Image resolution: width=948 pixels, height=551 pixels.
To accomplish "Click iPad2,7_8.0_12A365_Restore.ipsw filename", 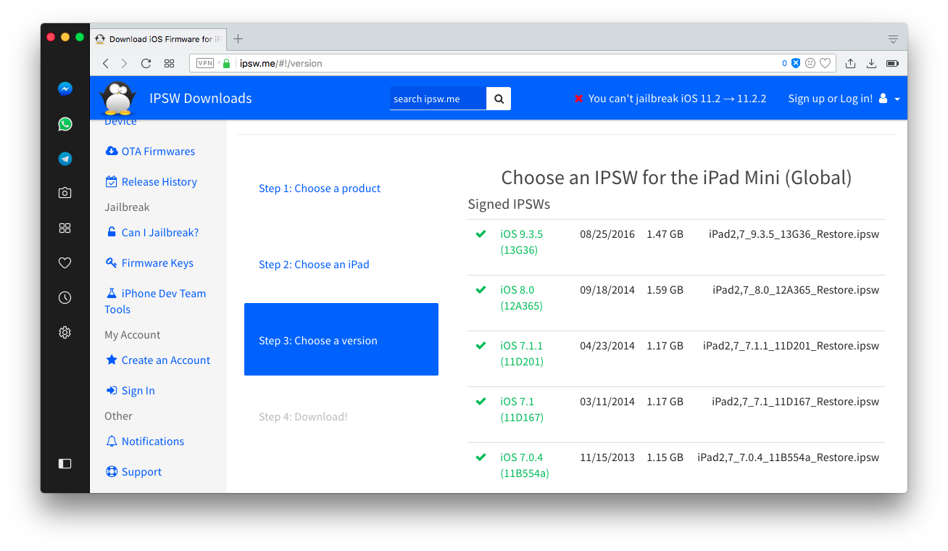I will tap(796, 290).
